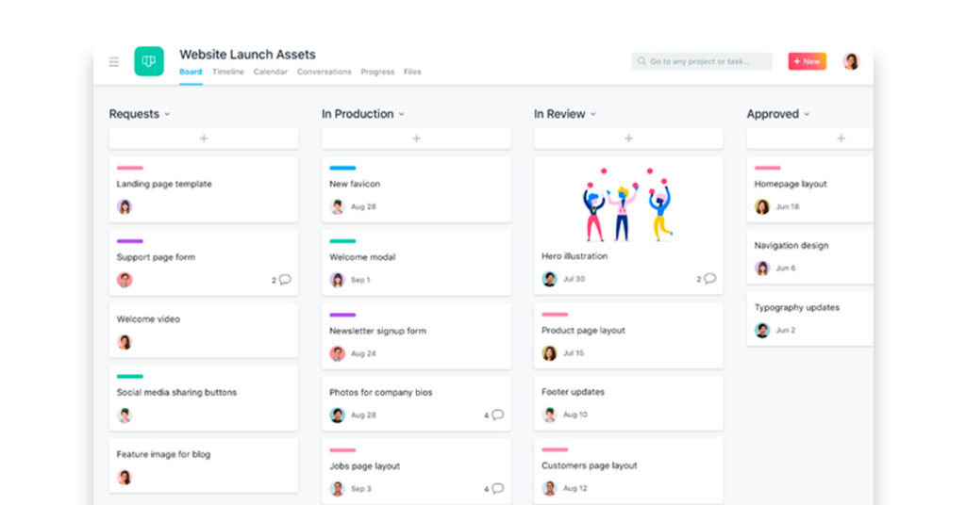Click the search magnifier icon

pos(641,61)
